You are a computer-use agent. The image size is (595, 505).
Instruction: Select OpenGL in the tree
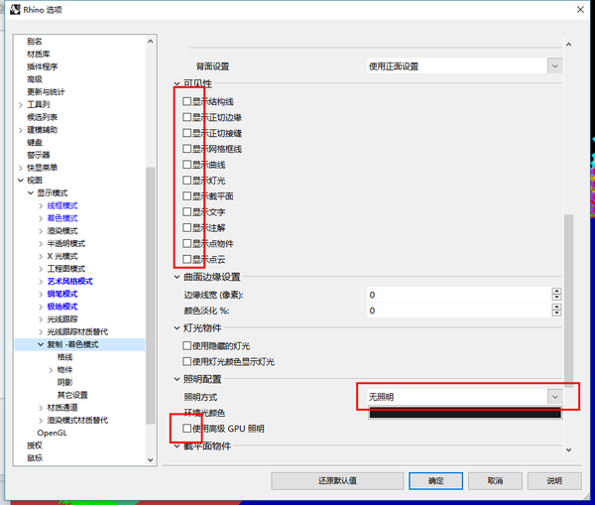pyautogui.click(x=52, y=433)
